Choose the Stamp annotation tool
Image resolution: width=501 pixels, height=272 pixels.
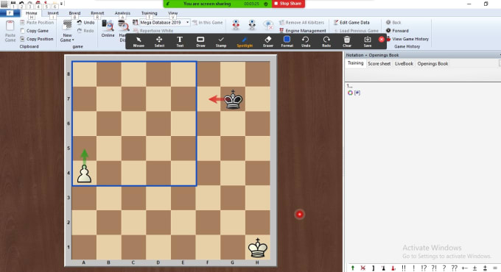pyautogui.click(x=221, y=41)
